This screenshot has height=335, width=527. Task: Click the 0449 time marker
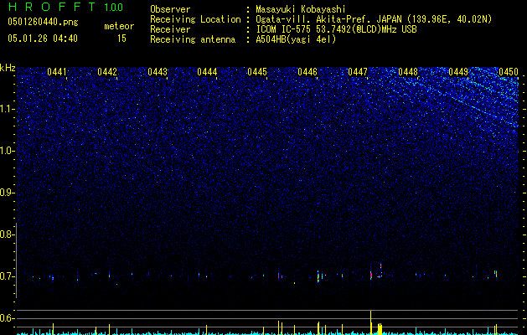coord(458,71)
